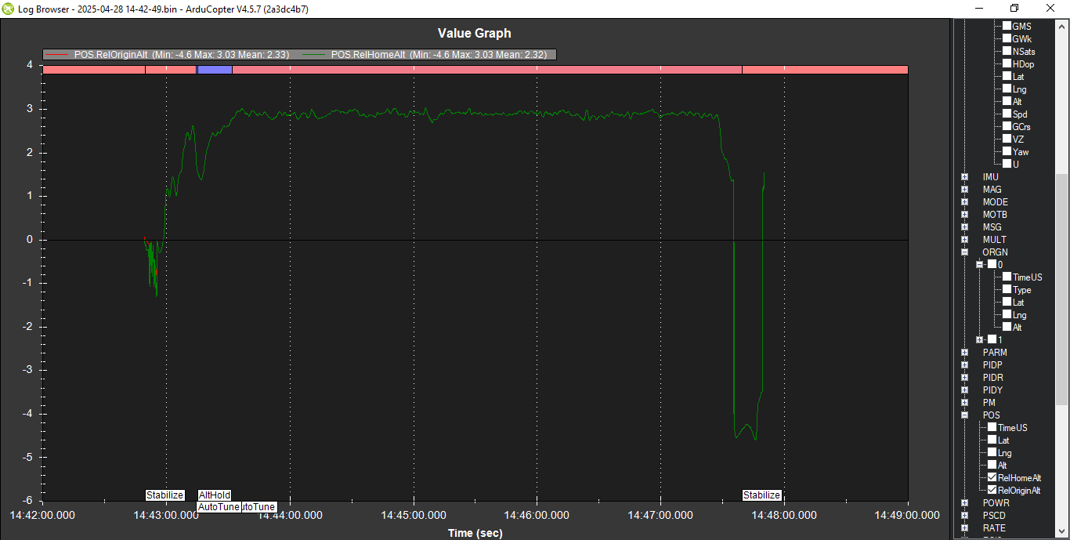Expand the MSG node

tap(965, 227)
